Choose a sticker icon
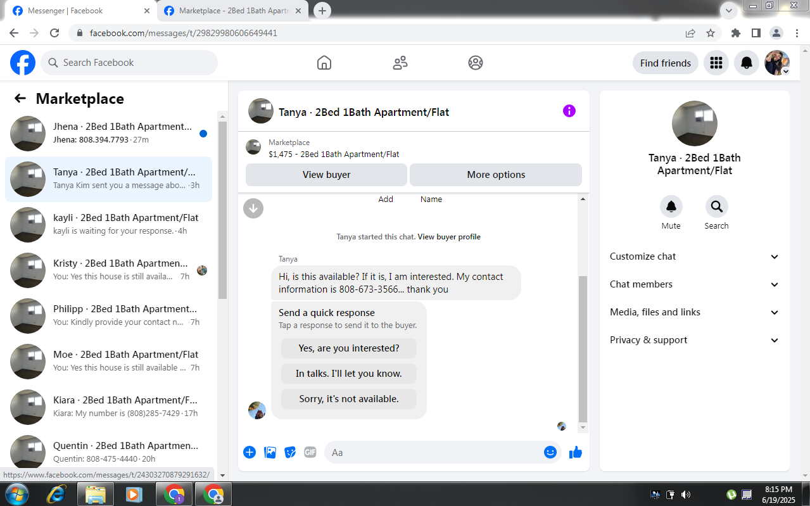This screenshot has width=810, height=506. tap(290, 452)
